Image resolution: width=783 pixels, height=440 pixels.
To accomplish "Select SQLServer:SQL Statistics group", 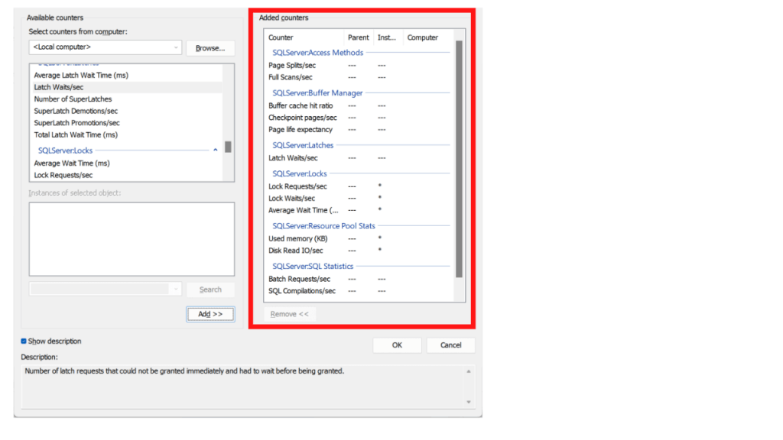I will tap(313, 267).
